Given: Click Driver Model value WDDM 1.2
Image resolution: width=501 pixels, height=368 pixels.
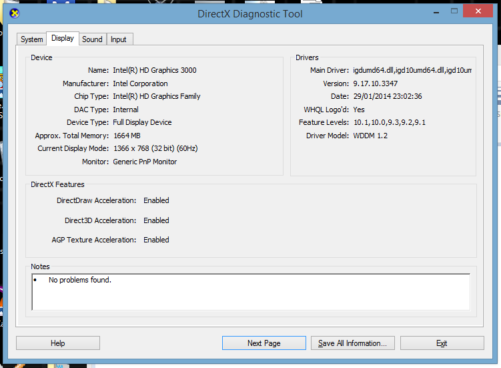Looking at the screenshot, I should [370, 136].
